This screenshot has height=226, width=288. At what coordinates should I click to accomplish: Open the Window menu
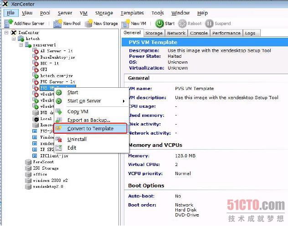(x=180, y=13)
